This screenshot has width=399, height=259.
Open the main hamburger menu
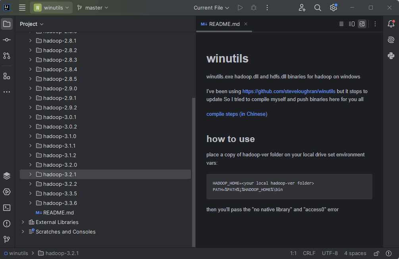click(x=22, y=8)
